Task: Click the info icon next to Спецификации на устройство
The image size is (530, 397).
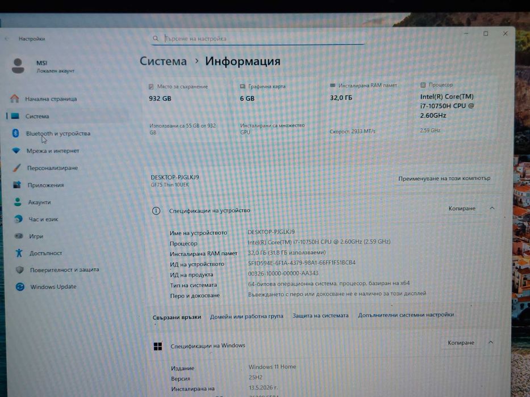Action: point(156,211)
